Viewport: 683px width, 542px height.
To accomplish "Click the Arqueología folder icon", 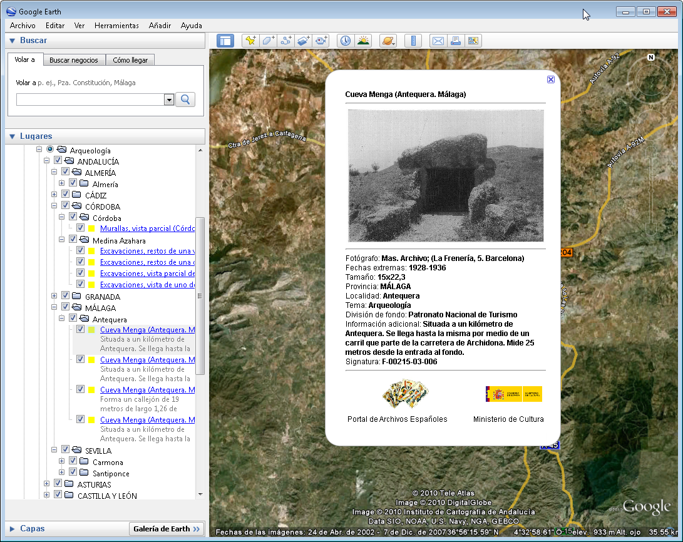I will click(62, 150).
